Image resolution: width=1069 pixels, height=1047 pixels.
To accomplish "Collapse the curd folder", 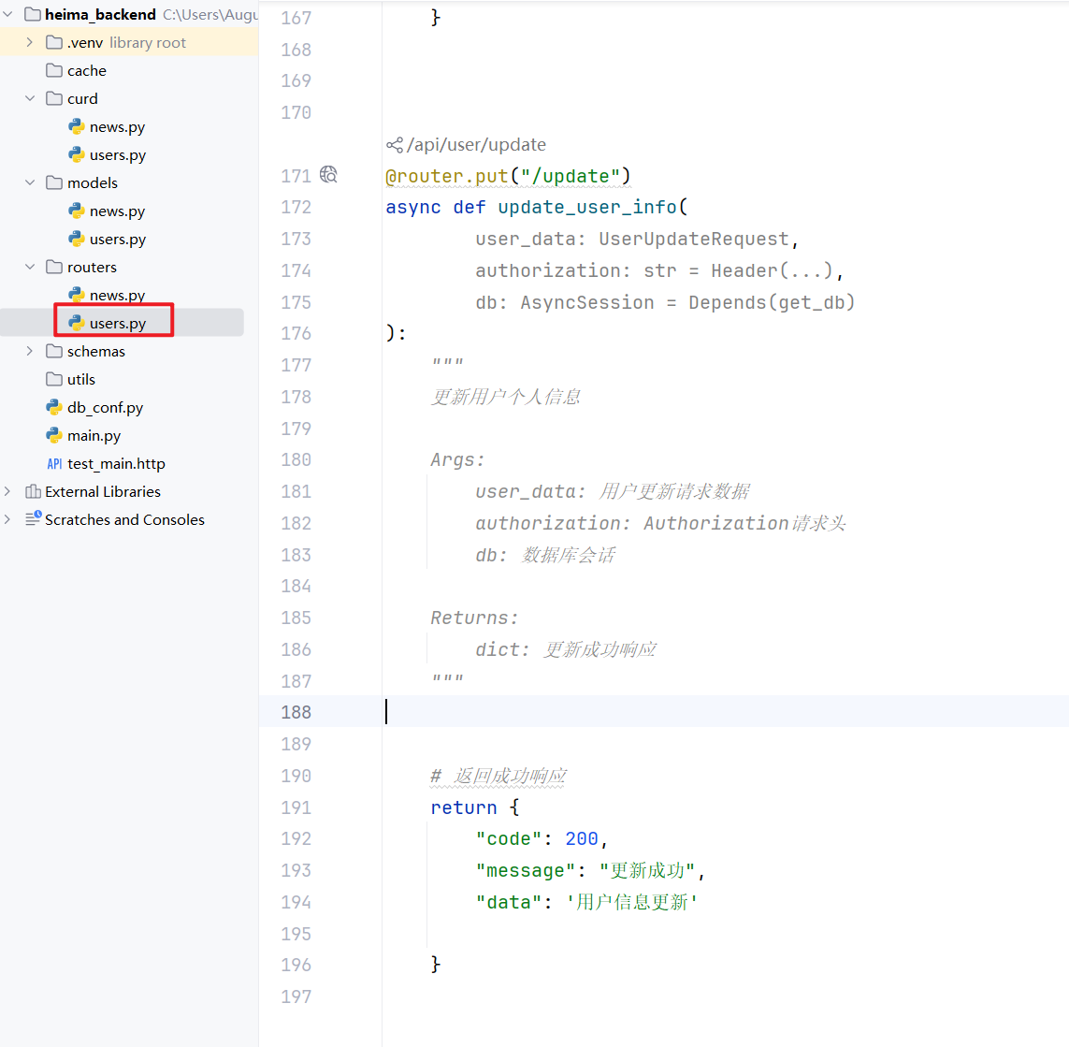I will tap(30, 99).
